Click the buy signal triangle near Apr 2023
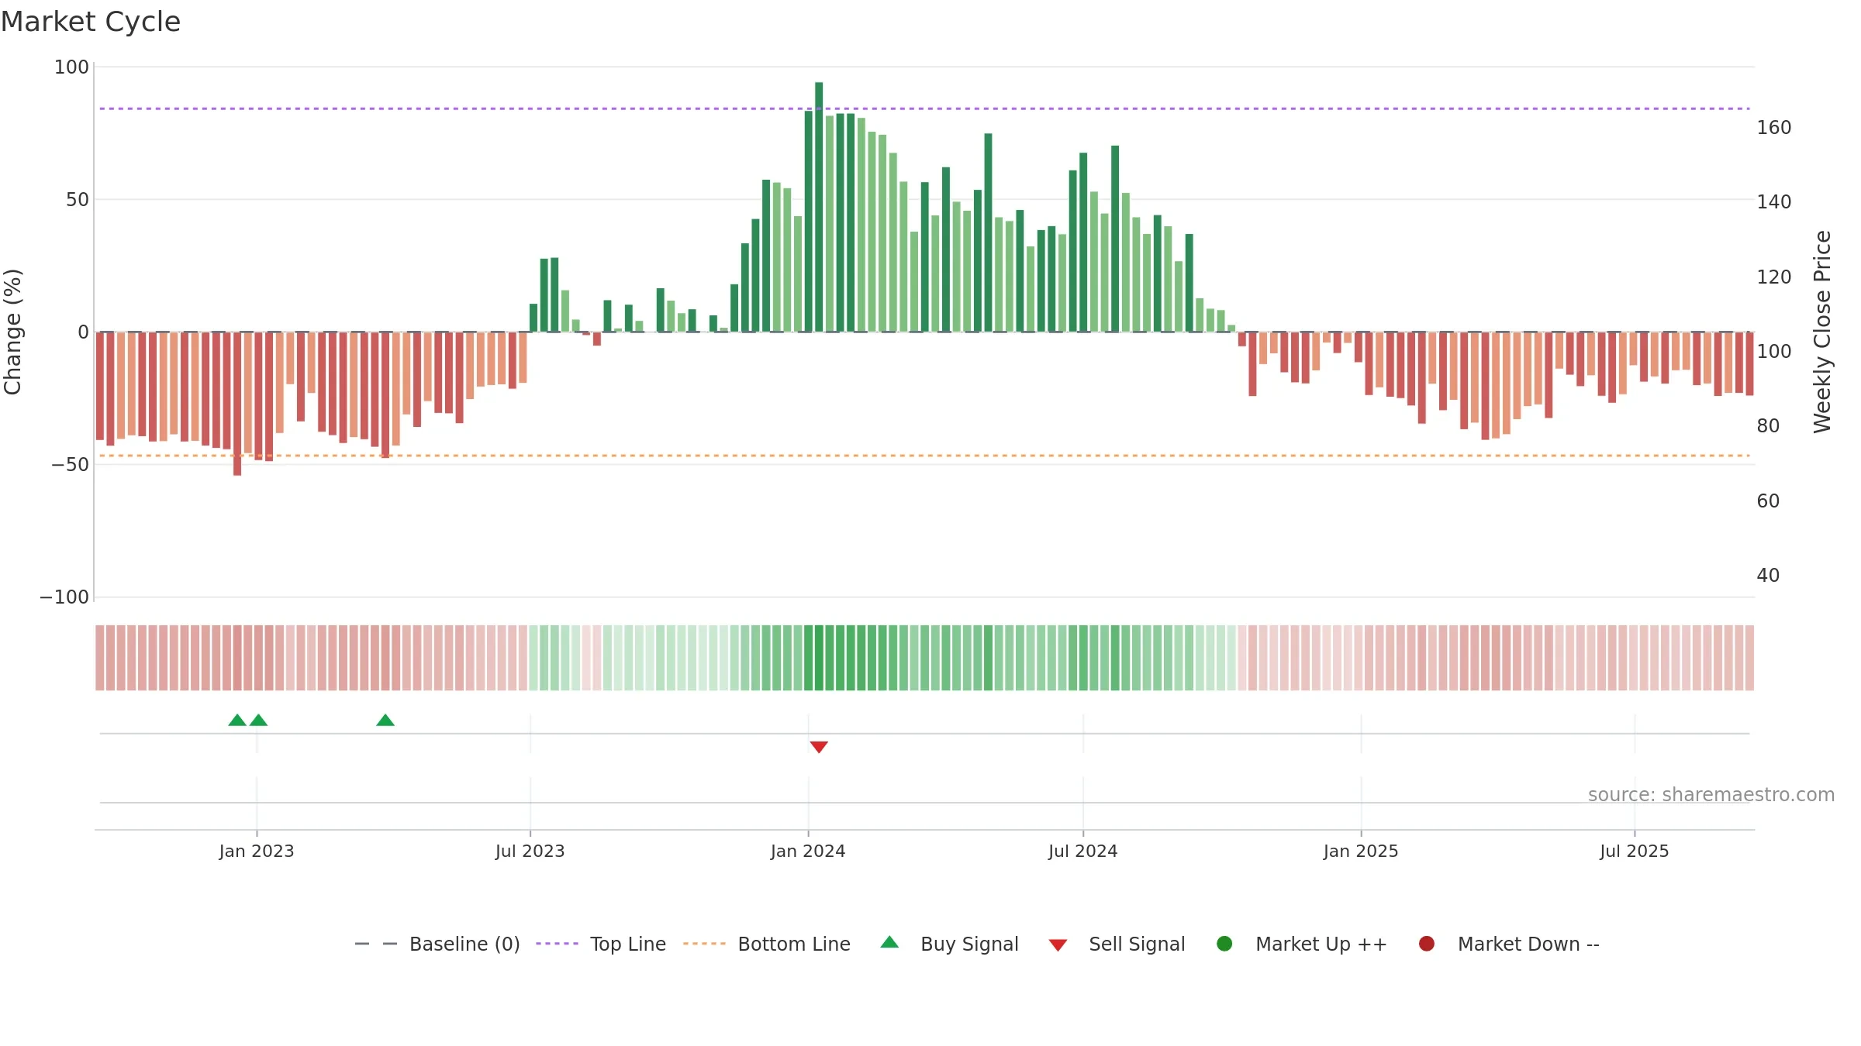The image size is (1861, 1046). [385, 721]
